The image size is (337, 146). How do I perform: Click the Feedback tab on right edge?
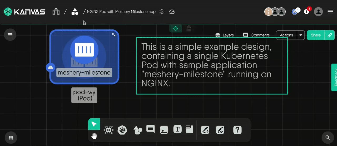[334, 77]
